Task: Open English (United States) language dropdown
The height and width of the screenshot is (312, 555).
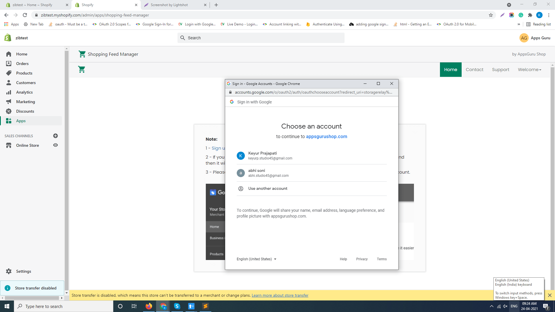Action: (x=256, y=259)
